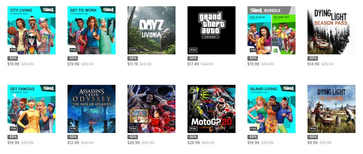The image size is (363, 154).
Task: Click the -50% badge under Dying Light Season Pass
Action: coord(313,58)
